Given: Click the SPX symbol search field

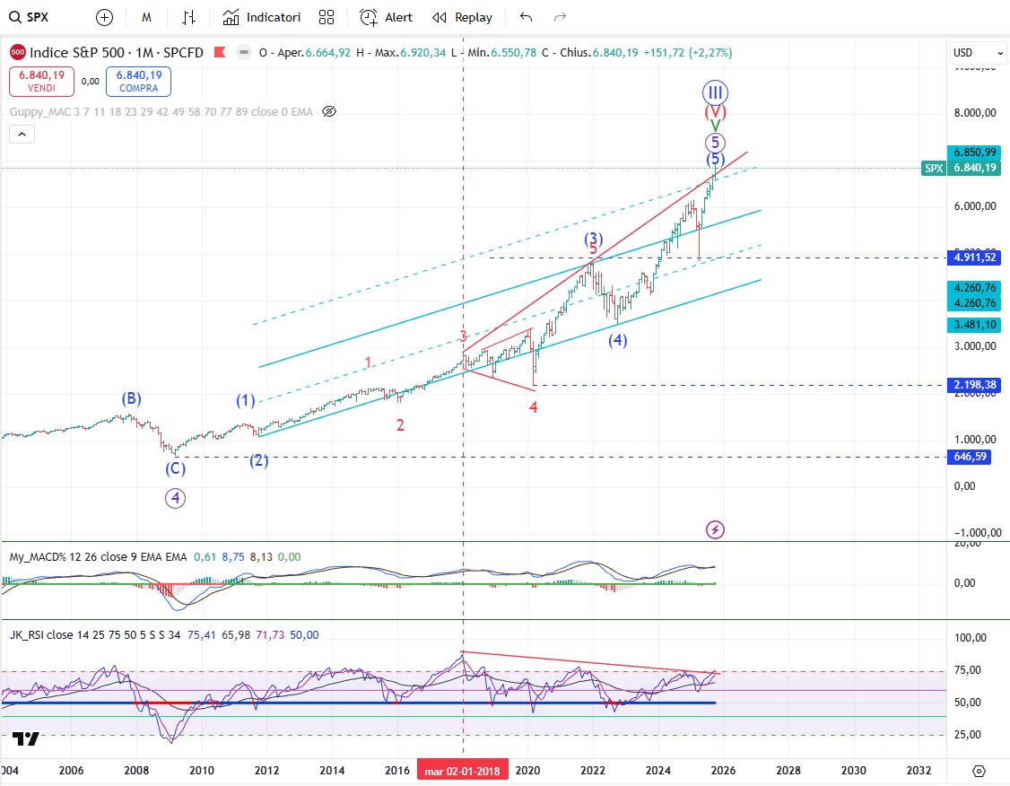Looking at the screenshot, I should pyautogui.click(x=38, y=17).
